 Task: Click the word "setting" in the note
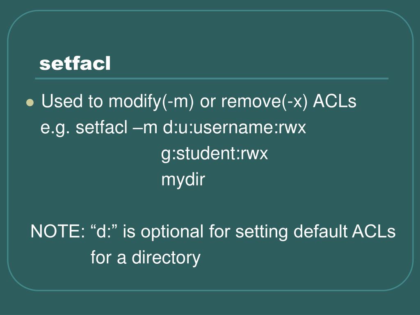pyautogui.click(x=261, y=232)
